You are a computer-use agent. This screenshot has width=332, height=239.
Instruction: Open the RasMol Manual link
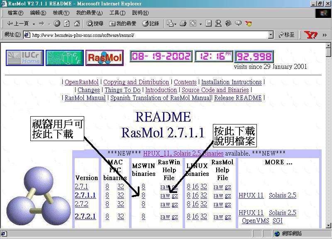(85, 98)
